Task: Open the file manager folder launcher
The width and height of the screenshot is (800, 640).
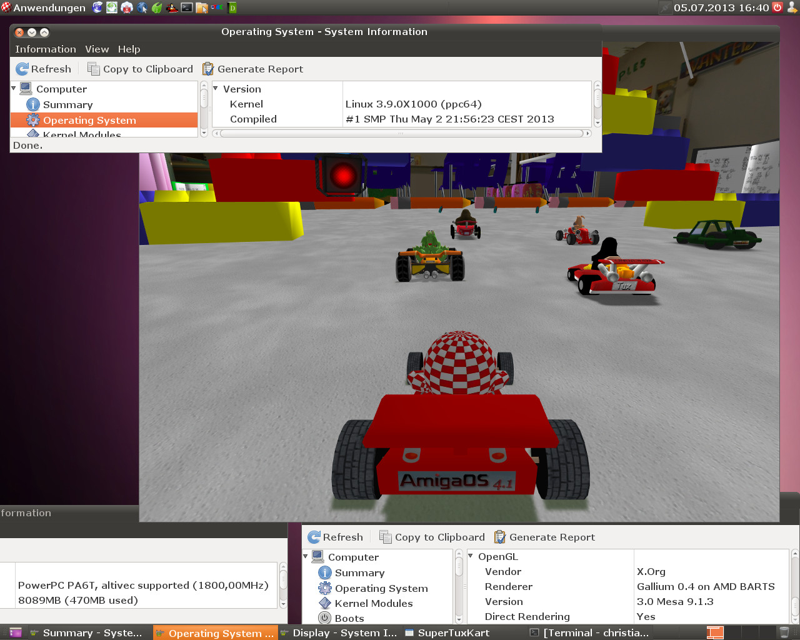Action: pyautogui.click(x=201, y=8)
